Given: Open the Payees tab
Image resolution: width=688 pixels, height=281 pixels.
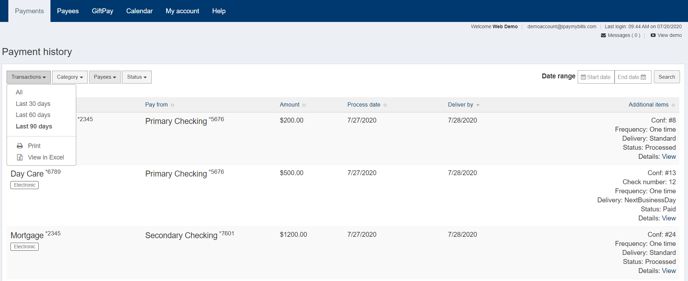Looking at the screenshot, I should (68, 11).
